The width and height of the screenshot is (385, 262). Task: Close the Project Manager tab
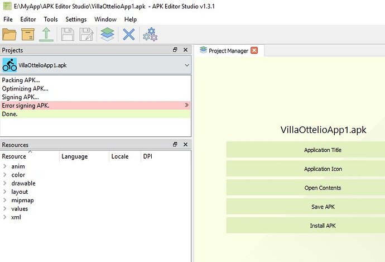pyautogui.click(x=254, y=50)
